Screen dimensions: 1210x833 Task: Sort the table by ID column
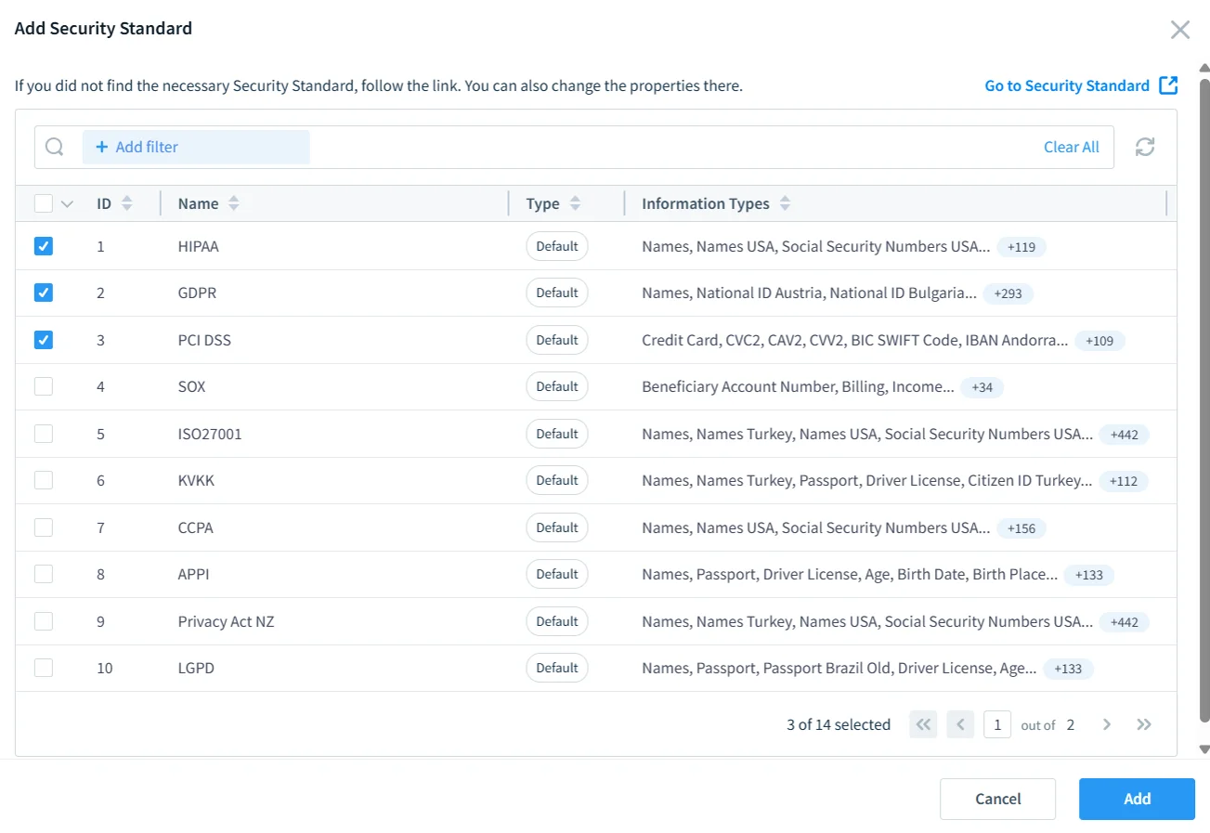pos(127,202)
